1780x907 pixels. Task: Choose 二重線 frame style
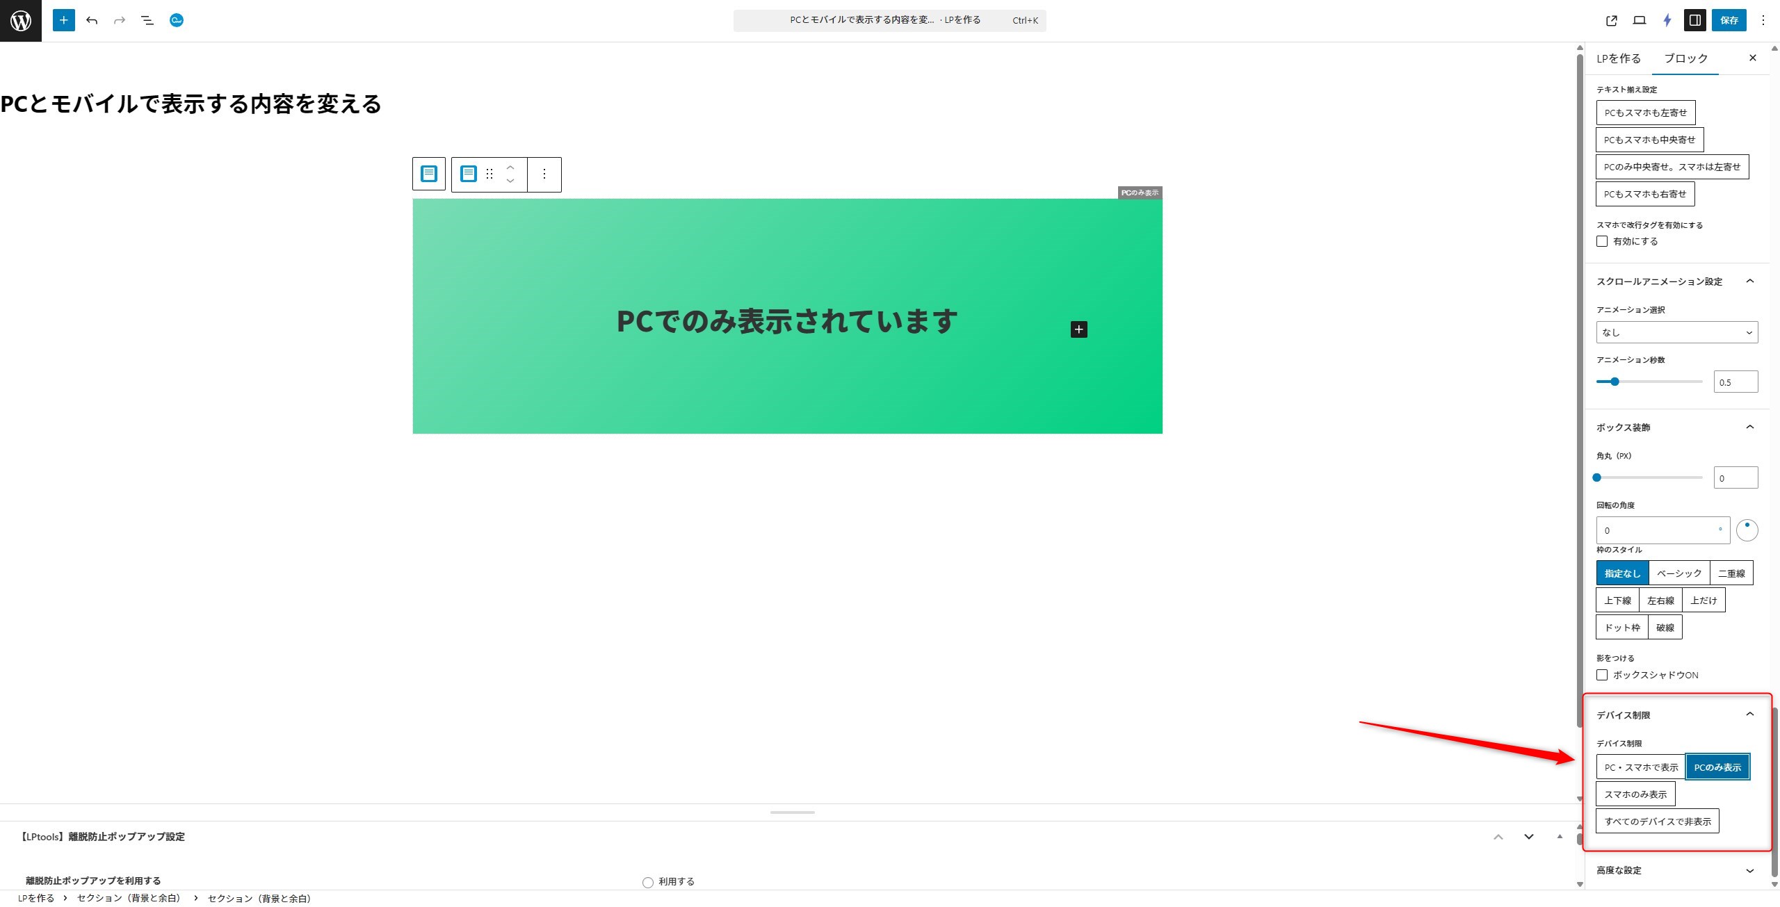(1731, 573)
